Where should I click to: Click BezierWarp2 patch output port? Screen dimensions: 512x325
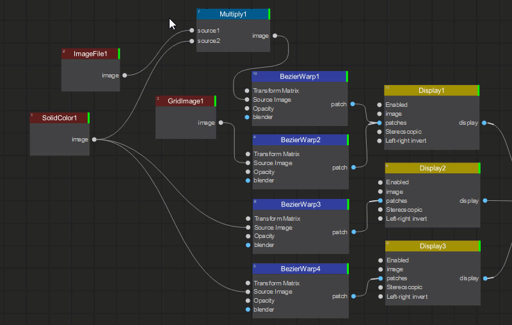pyautogui.click(x=354, y=168)
